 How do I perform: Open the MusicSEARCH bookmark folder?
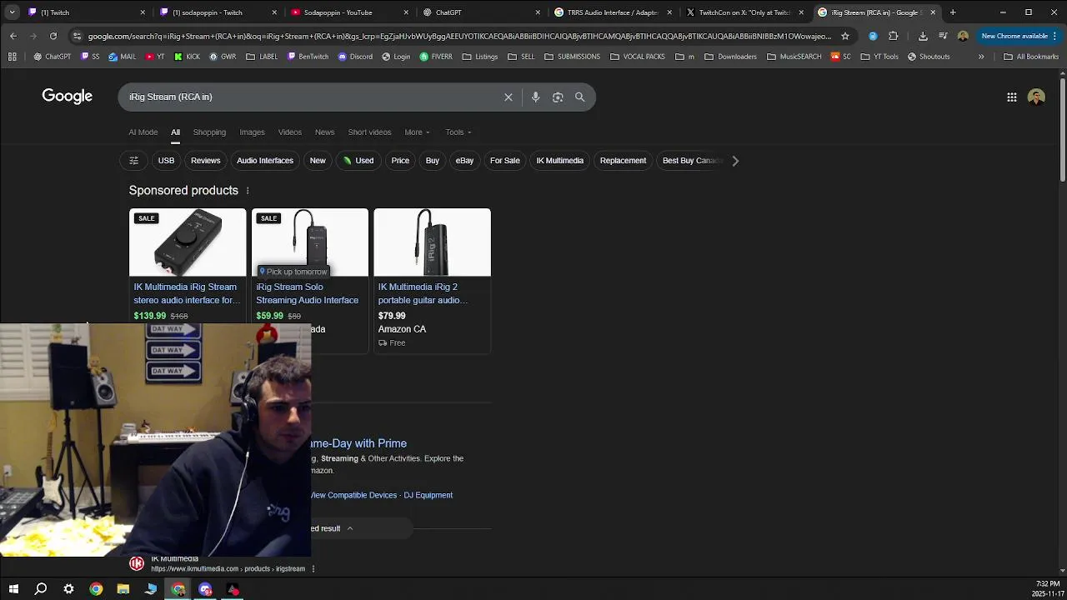794,57
